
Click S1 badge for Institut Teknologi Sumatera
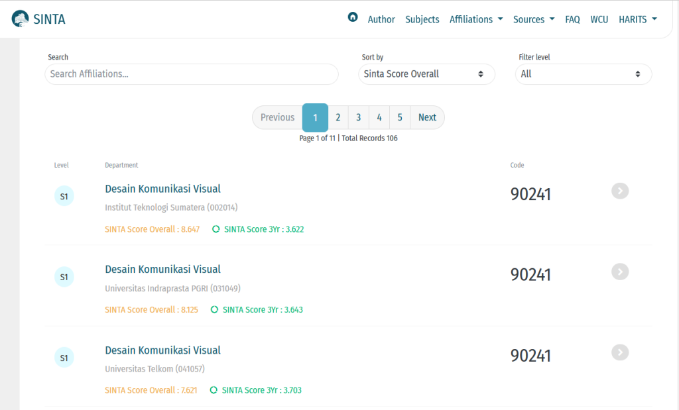click(x=64, y=196)
